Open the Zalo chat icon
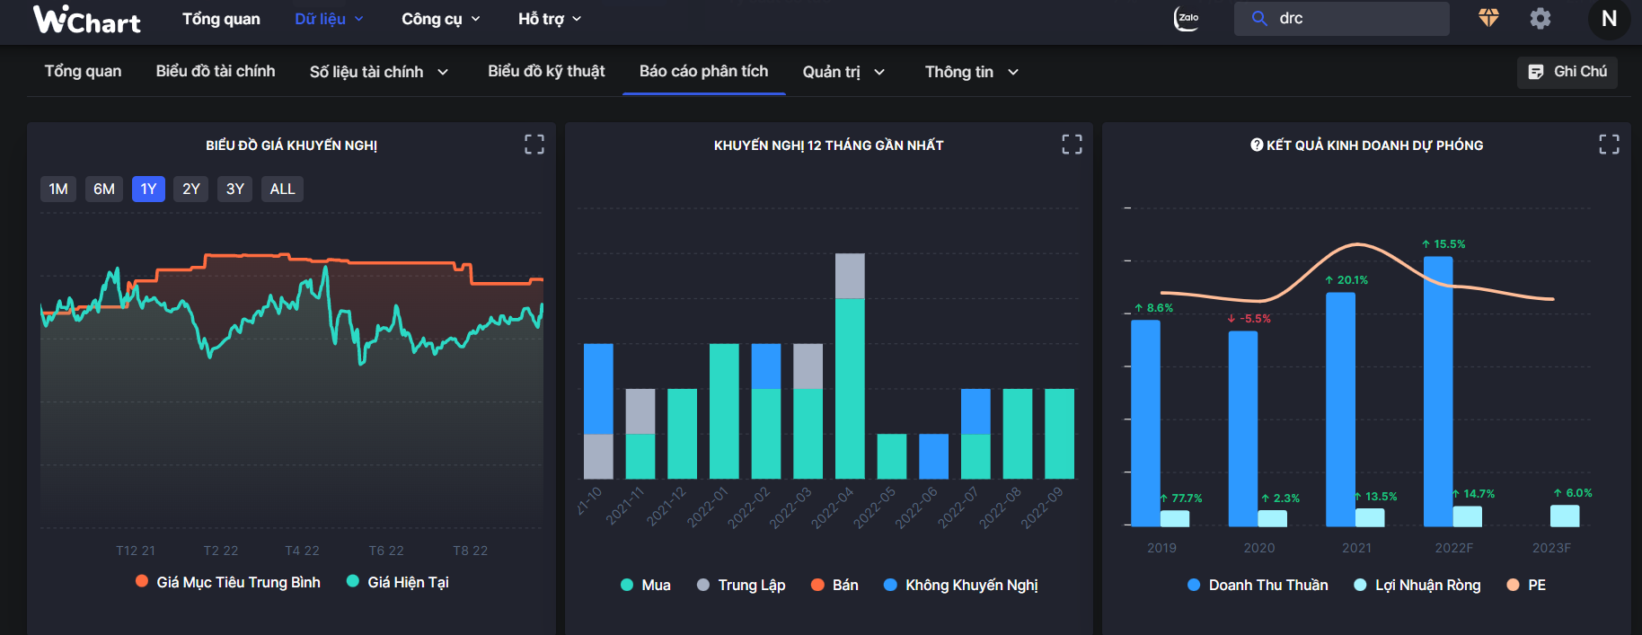Viewport: 1642px width, 635px height. (1187, 18)
